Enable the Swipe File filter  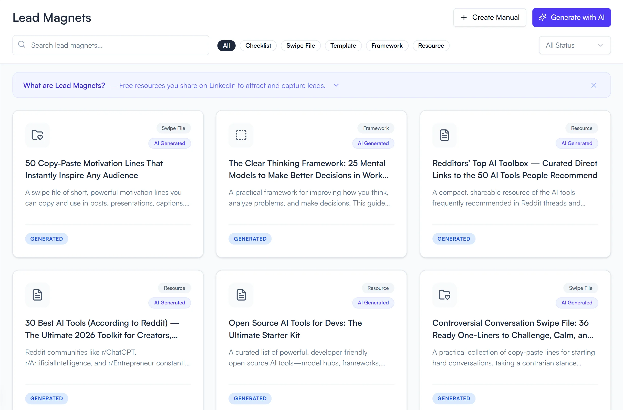(x=300, y=45)
